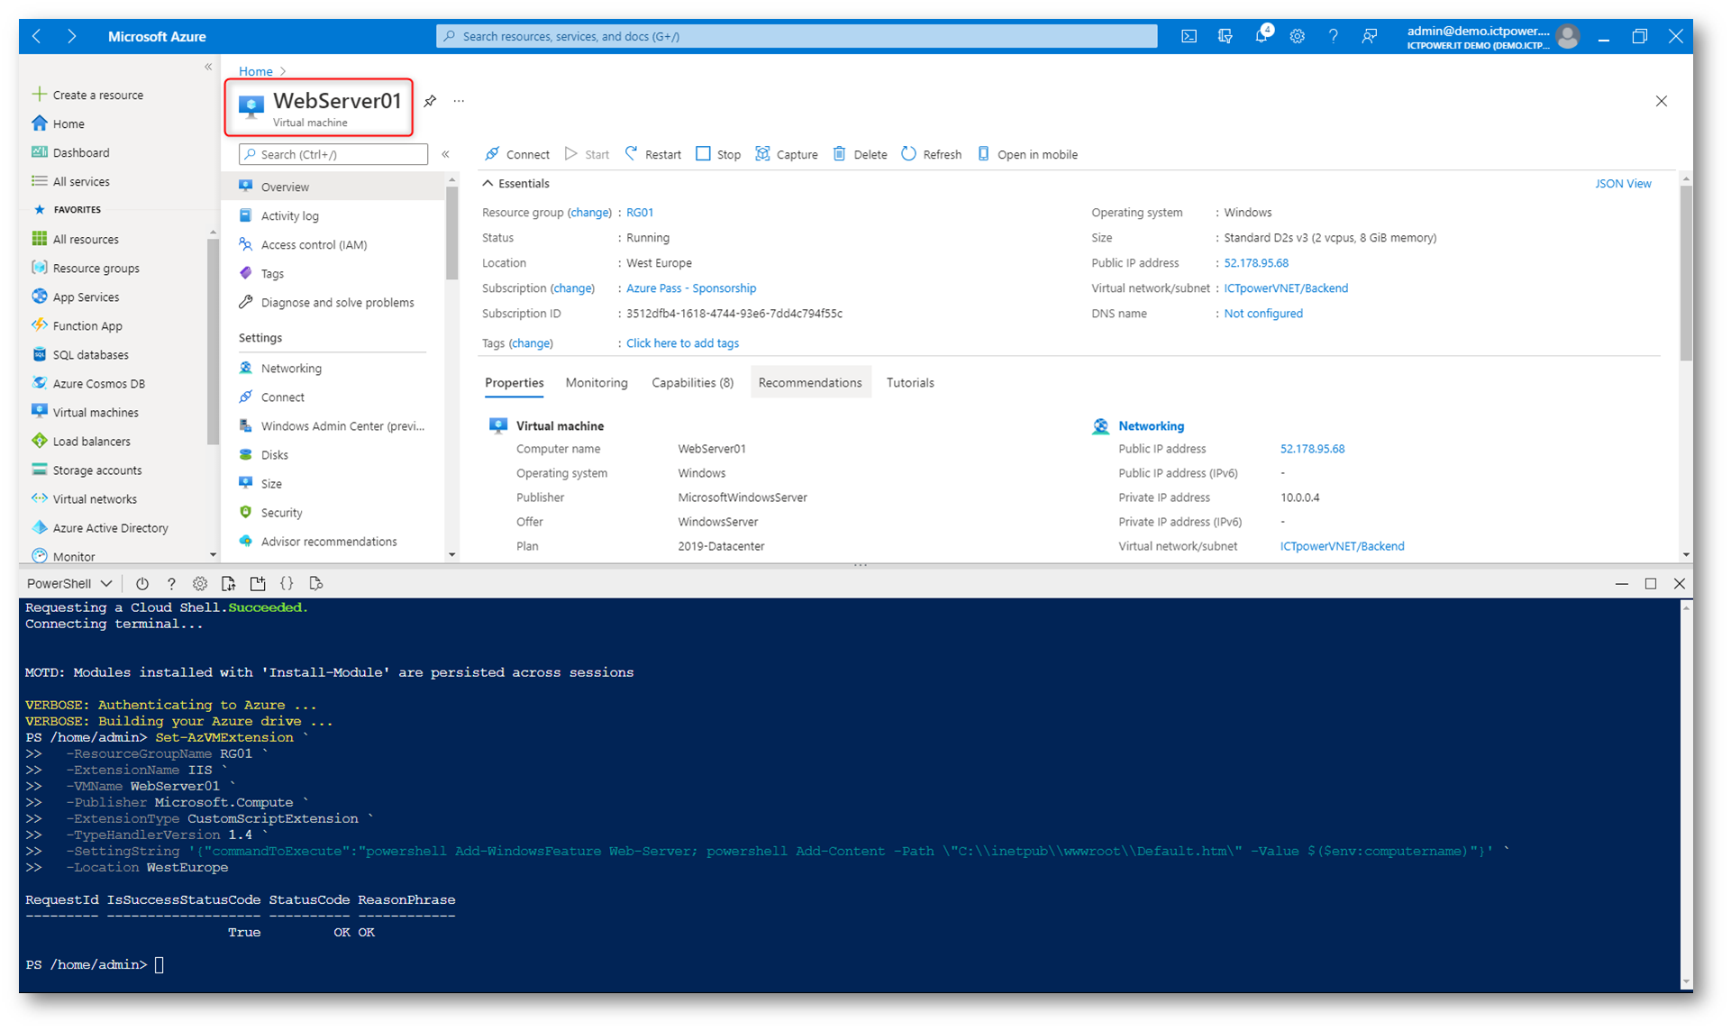Screen dimensions: 1731x1031
Task: Click the admin account avatar
Action: 1568,36
